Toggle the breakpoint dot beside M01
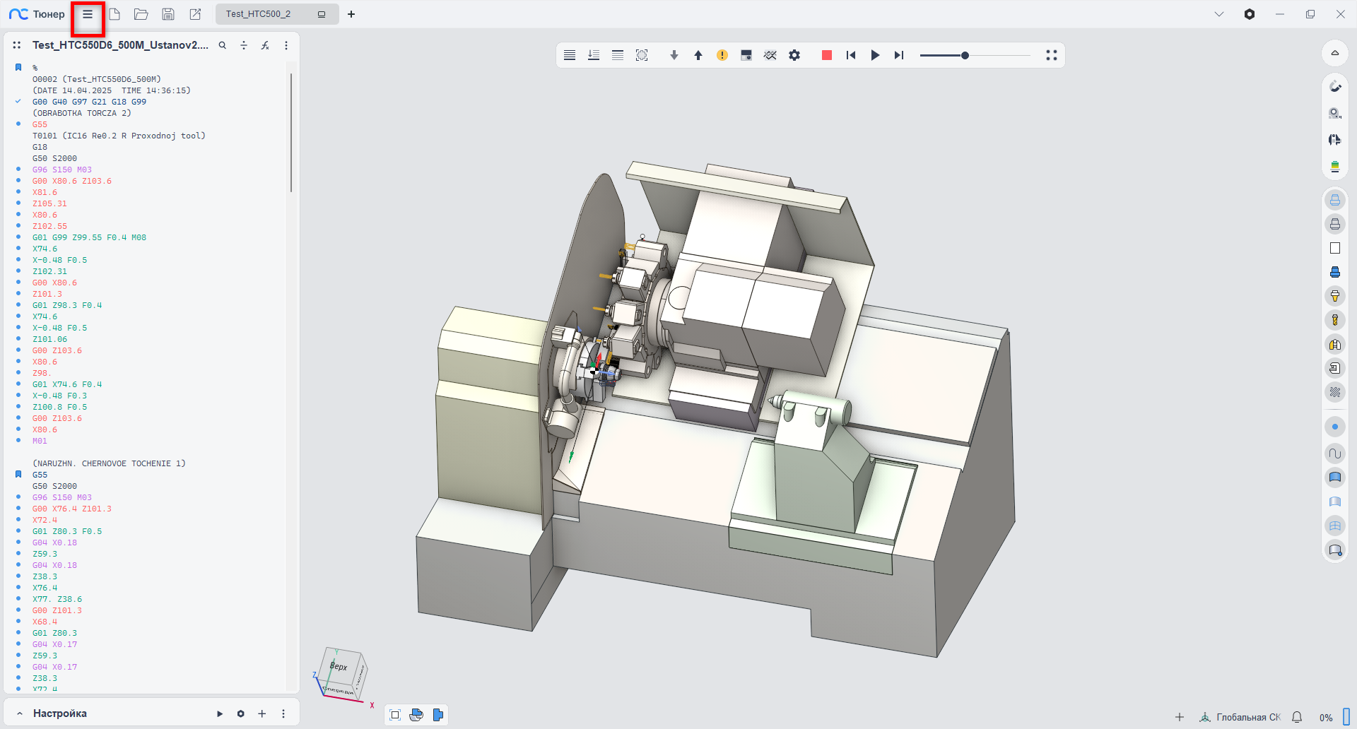The width and height of the screenshot is (1357, 729). tap(18, 441)
